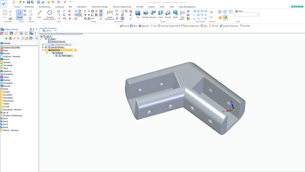Screen dimensions: 305x172
Task: Apply the Draft tool
Action: tap(175, 15)
